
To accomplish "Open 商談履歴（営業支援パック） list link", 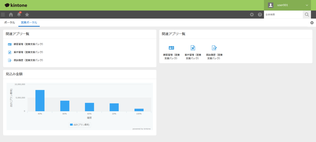I will [x=28, y=60].
